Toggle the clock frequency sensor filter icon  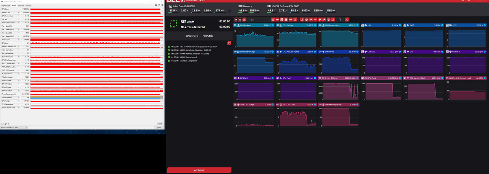[324, 19]
